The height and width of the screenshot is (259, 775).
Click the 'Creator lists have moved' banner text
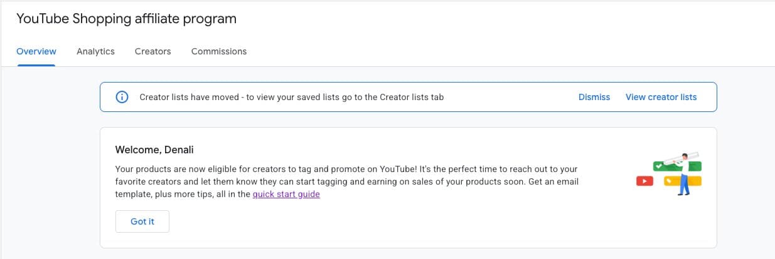[291, 97]
